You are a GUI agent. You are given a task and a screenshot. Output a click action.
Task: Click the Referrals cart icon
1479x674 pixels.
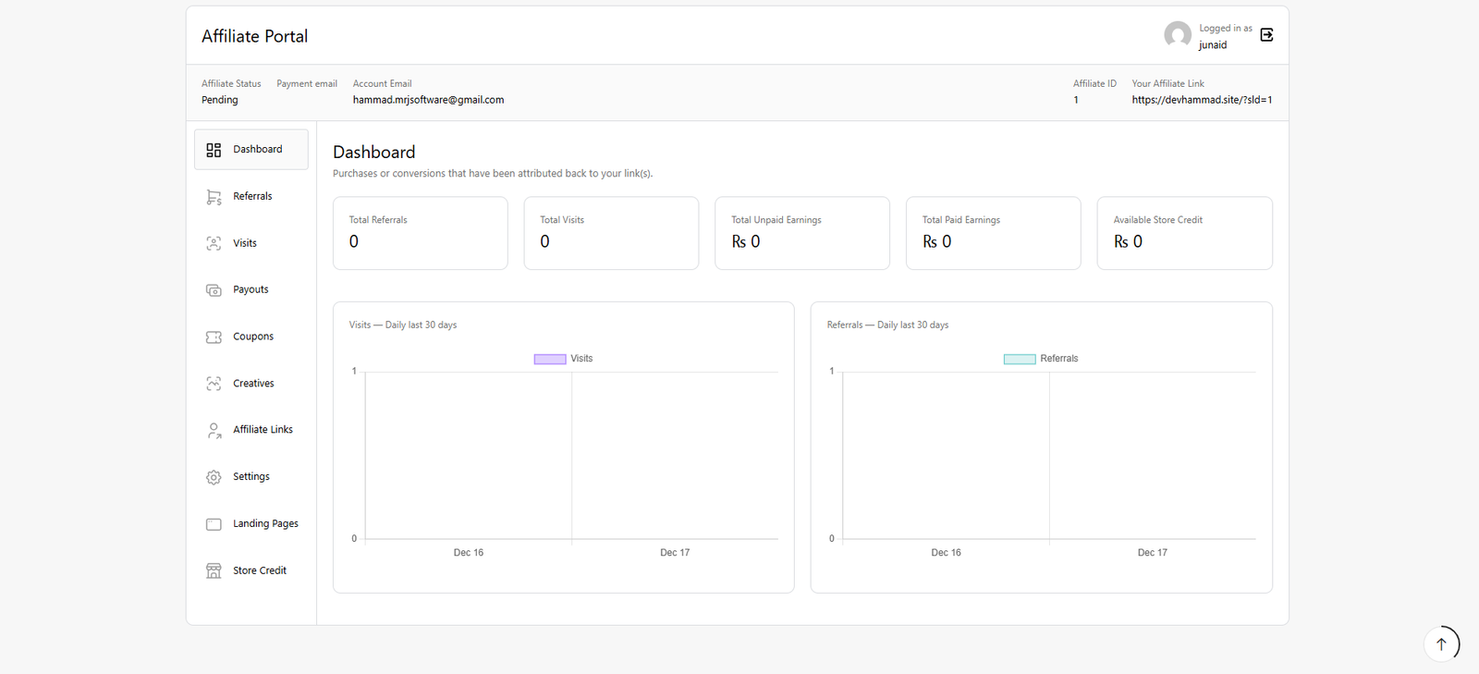(214, 197)
